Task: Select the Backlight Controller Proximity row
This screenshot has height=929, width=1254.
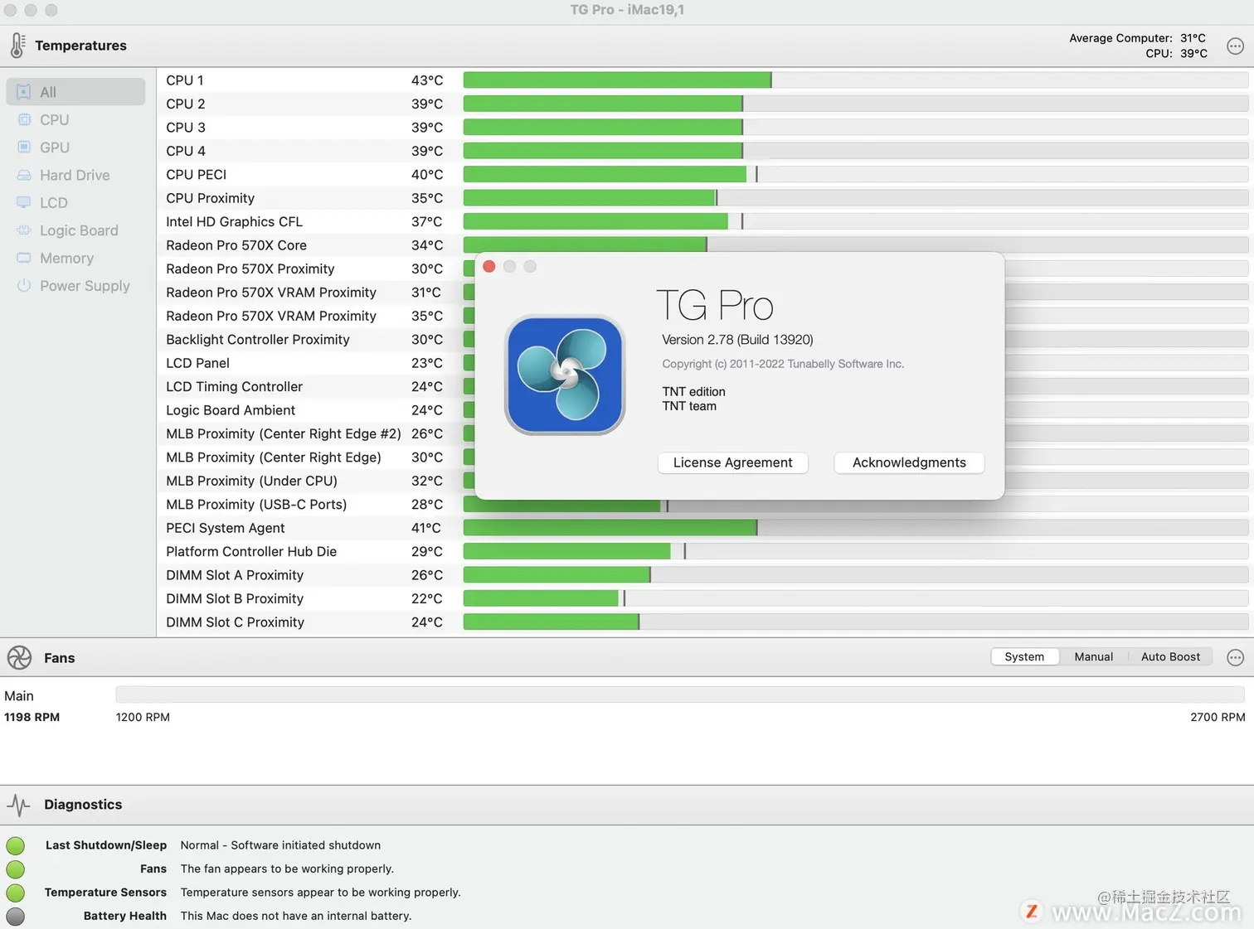Action: (x=315, y=340)
